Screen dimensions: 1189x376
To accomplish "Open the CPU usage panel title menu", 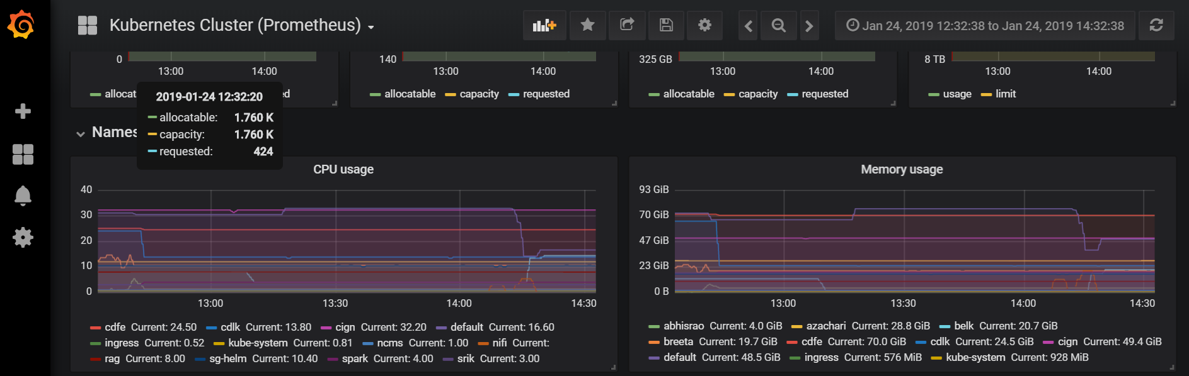I will click(343, 169).
